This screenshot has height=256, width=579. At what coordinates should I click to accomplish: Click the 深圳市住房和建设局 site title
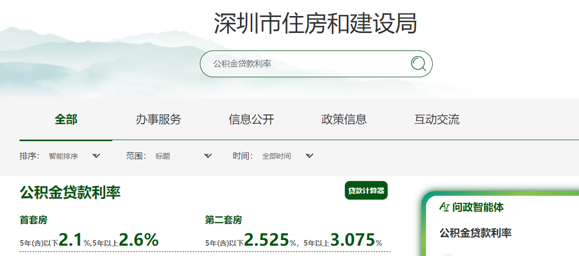pos(316,23)
